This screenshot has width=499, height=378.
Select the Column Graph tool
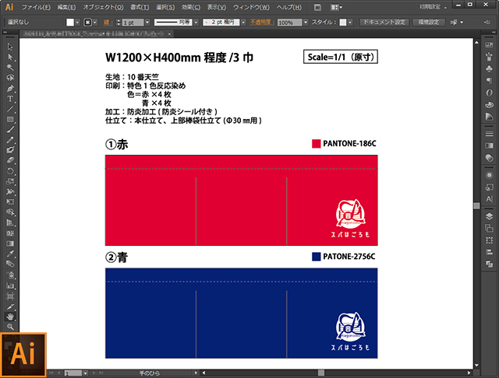(x=10, y=285)
